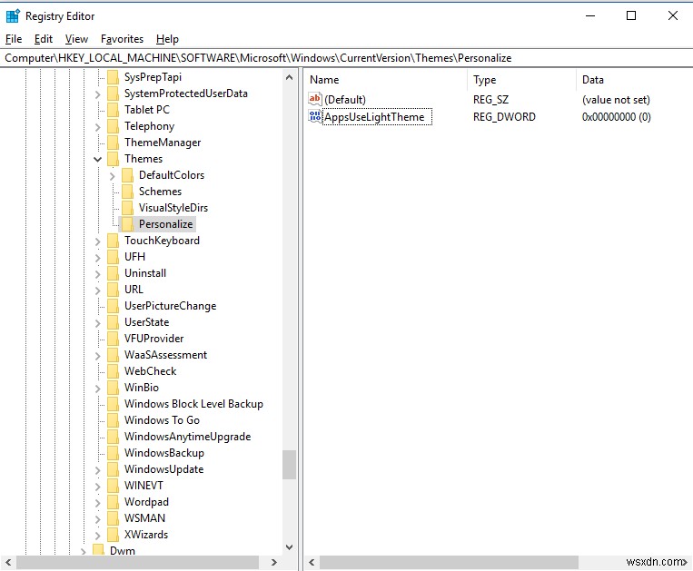Click the (Default) string value icon

pyautogui.click(x=315, y=99)
